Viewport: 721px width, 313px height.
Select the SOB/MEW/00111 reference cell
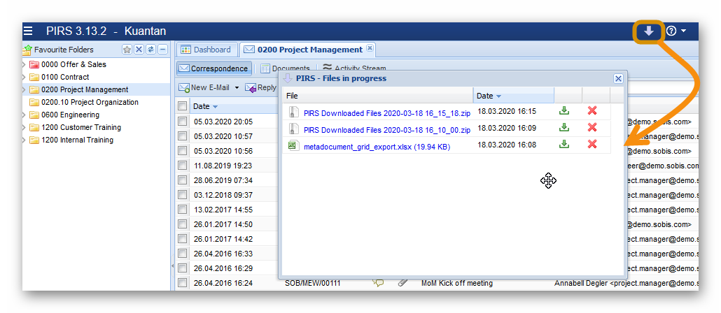point(313,283)
